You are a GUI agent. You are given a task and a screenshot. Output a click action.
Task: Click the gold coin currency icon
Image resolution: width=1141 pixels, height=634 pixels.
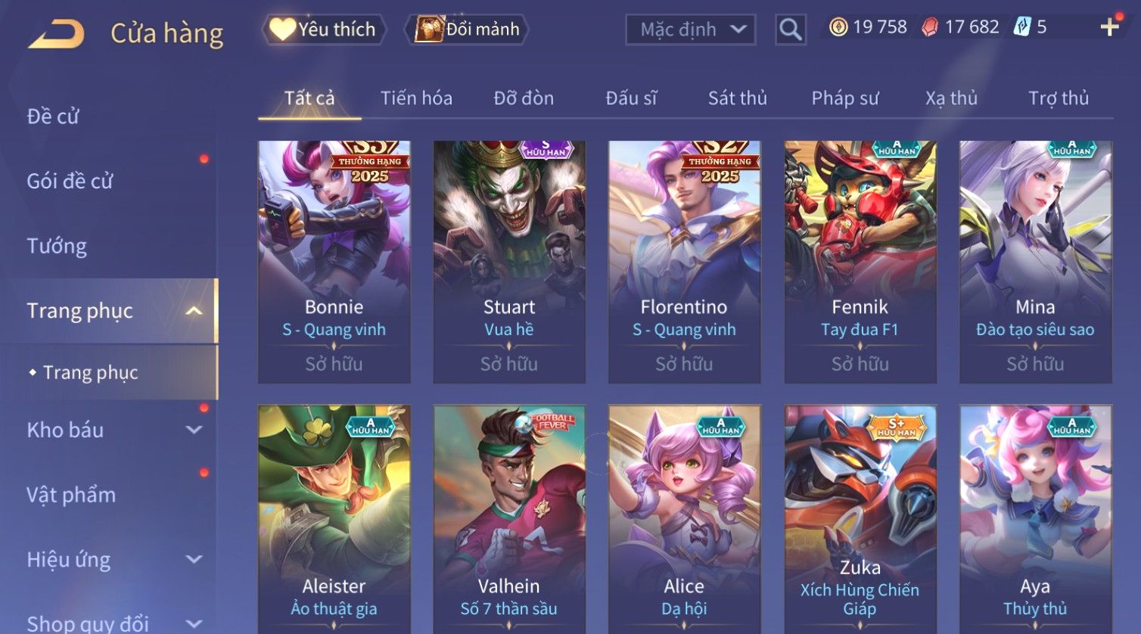click(x=838, y=27)
